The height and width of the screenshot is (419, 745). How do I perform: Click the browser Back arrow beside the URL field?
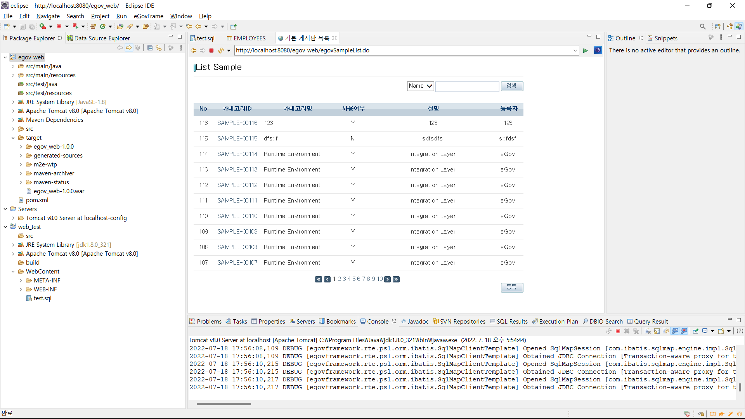[194, 50]
